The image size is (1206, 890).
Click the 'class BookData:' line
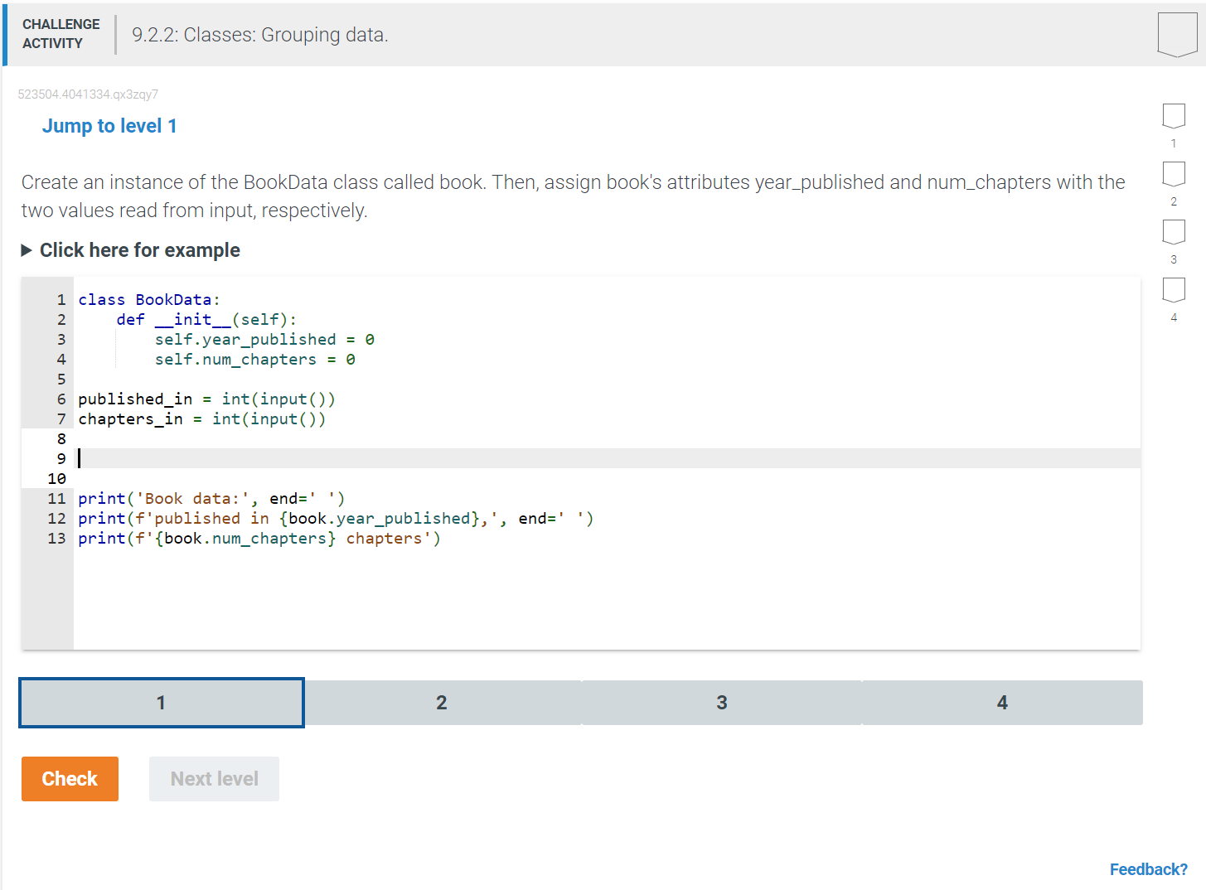(x=149, y=299)
